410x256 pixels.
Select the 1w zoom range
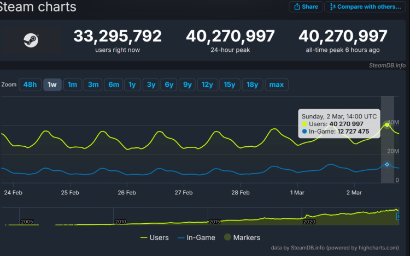(x=52, y=85)
